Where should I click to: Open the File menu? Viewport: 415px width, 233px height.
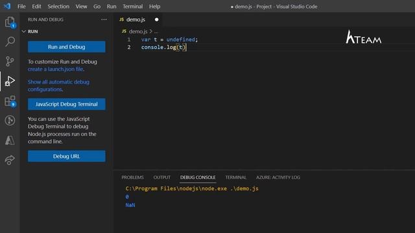pos(21,6)
